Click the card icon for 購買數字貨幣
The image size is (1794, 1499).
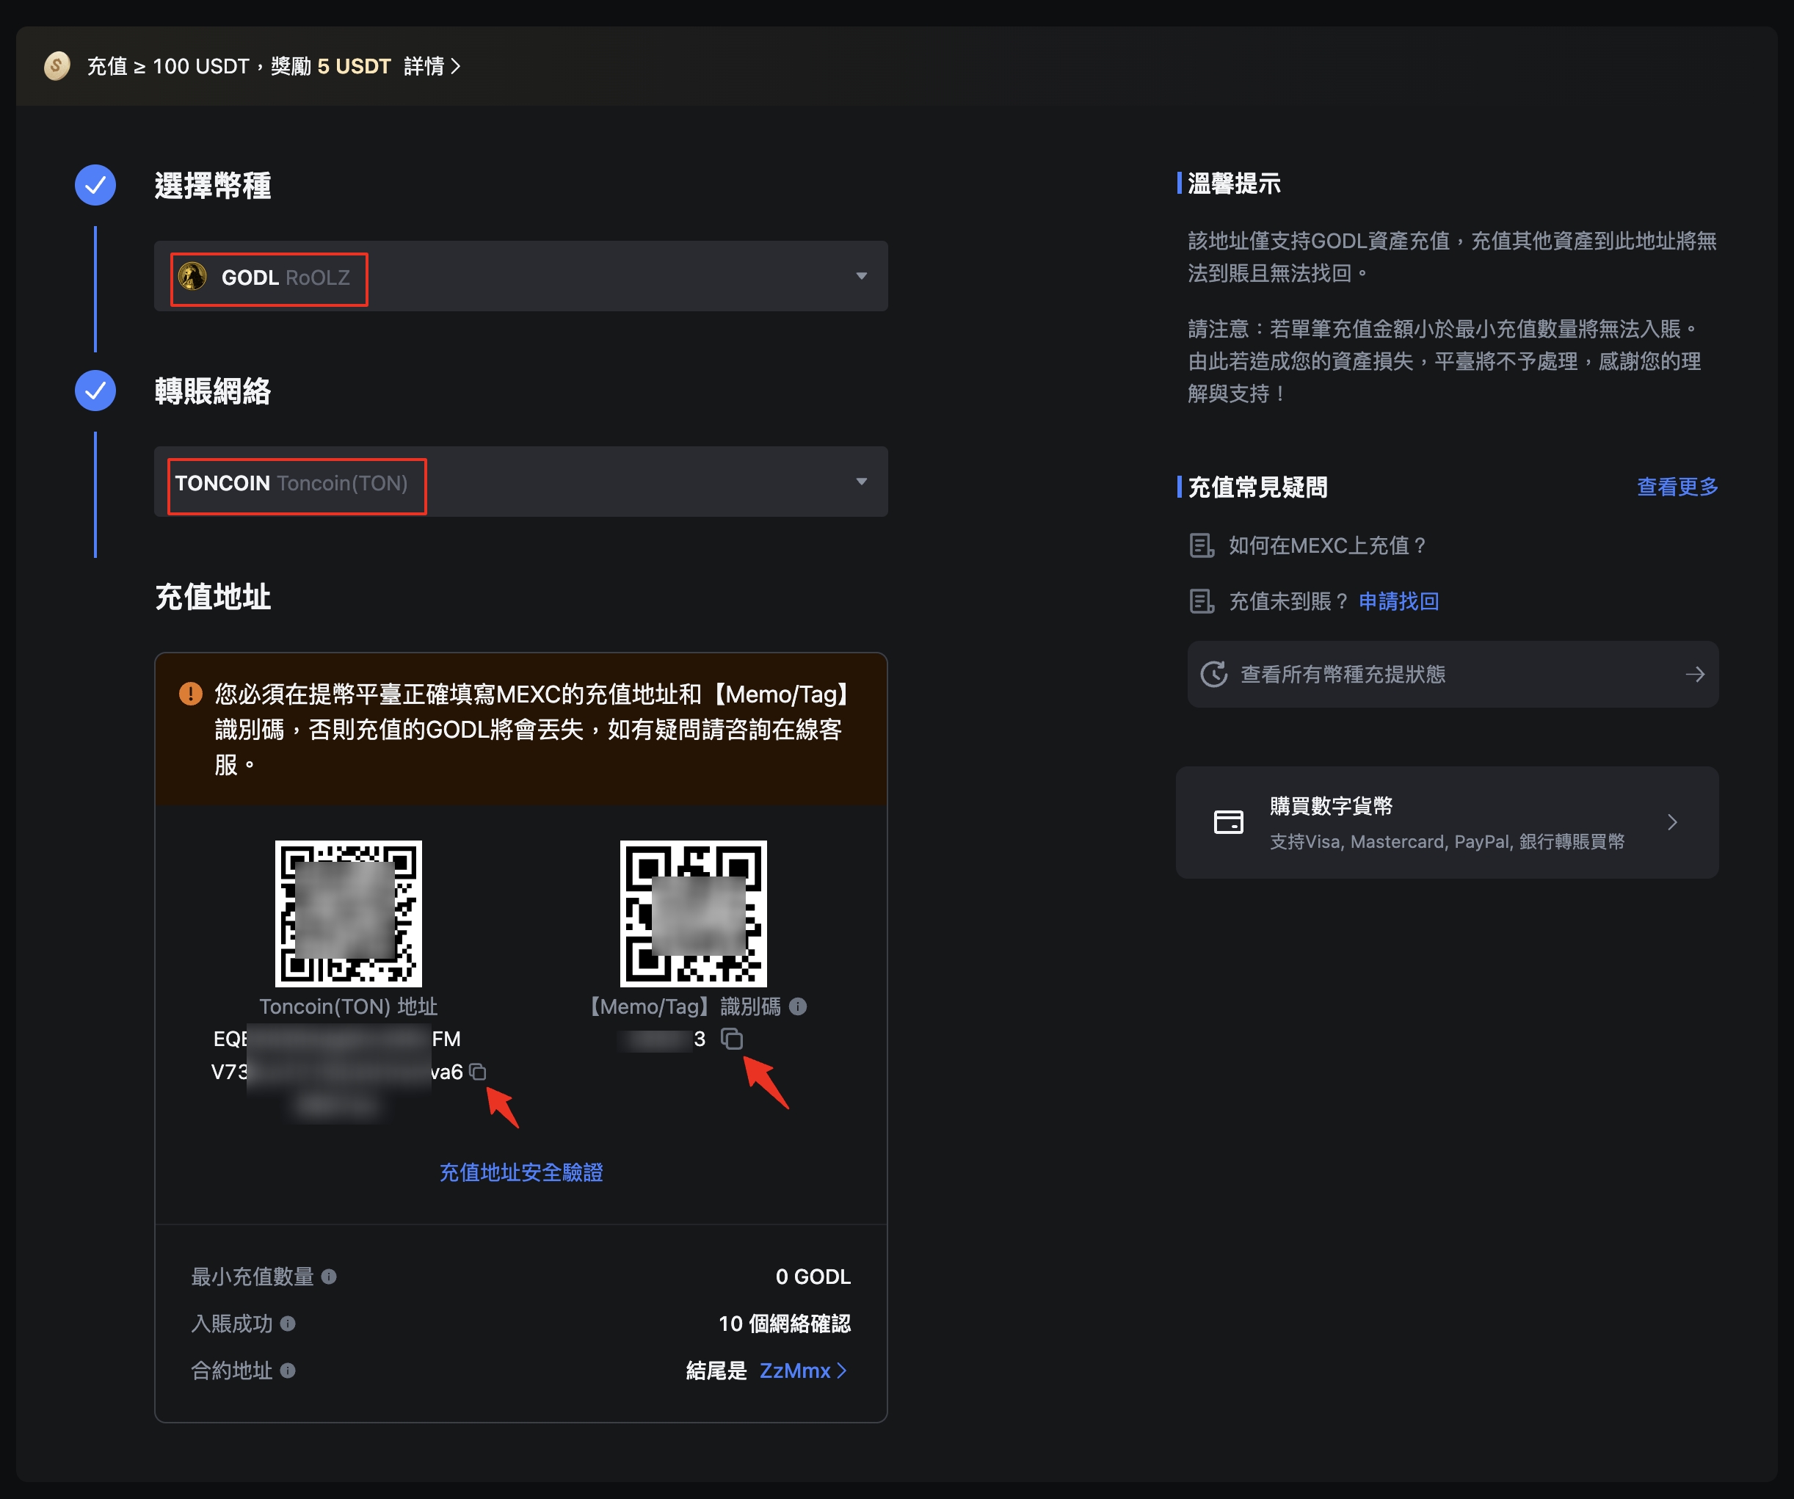pos(1229,822)
